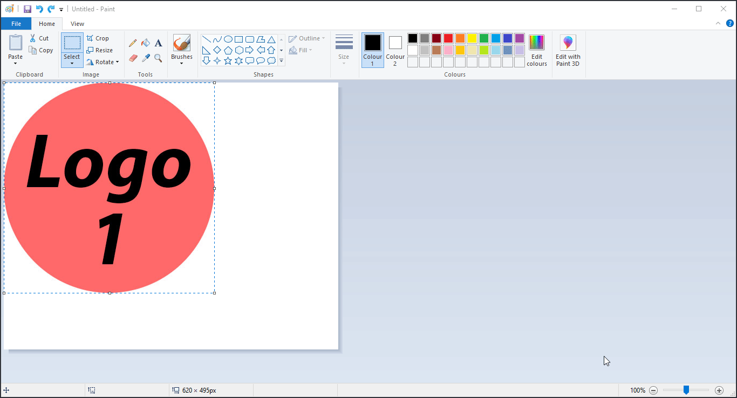Open the File menu
The height and width of the screenshot is (398, 737).
pyautogui.click(x=16, y=24)
